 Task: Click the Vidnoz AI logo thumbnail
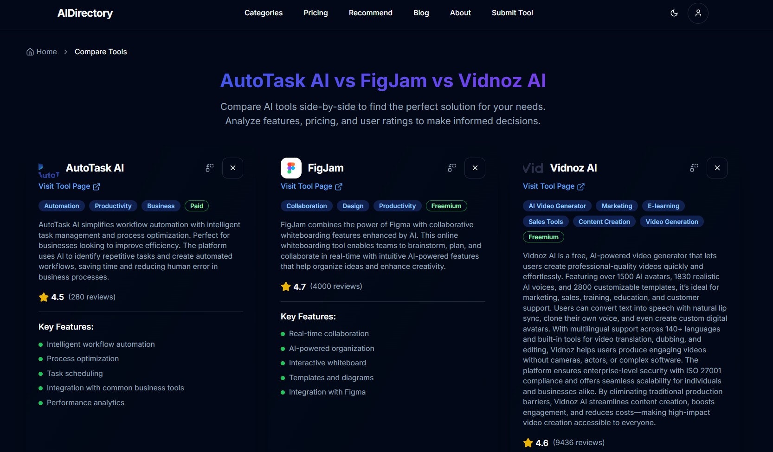[x=533, y=168]
